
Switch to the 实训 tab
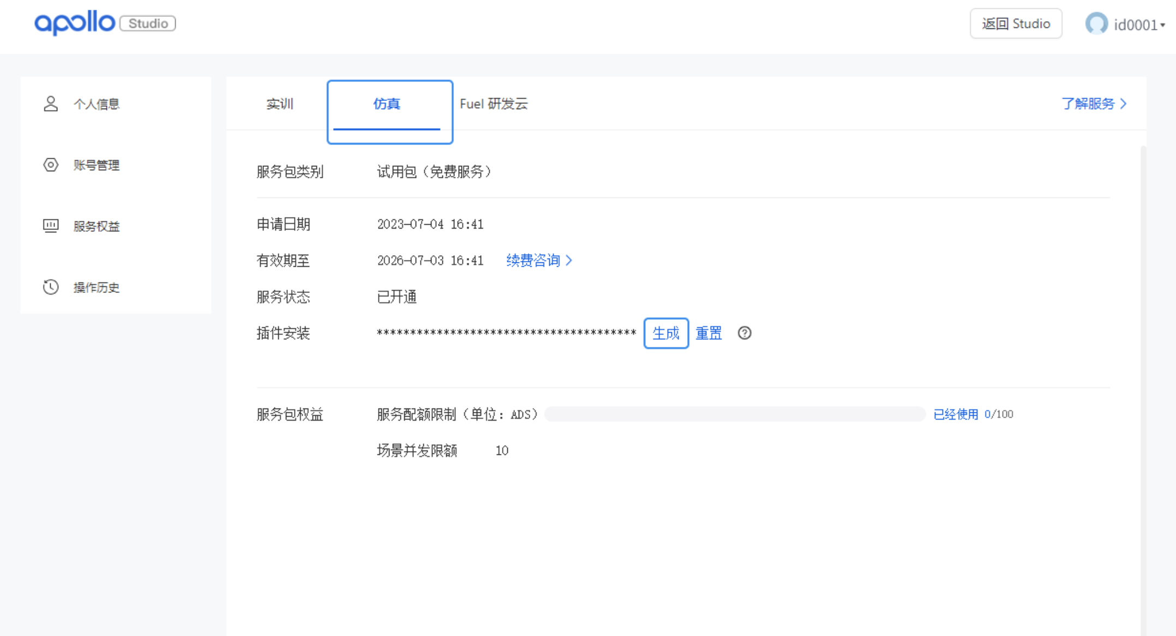coord(279,104)
